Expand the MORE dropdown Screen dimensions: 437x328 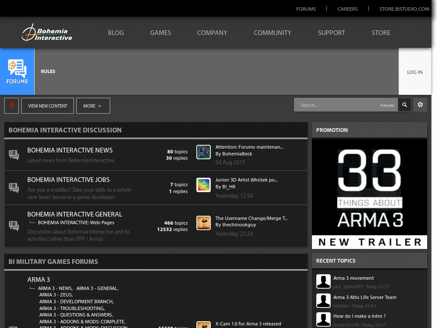pyautogui.click(x=93, y=106)
